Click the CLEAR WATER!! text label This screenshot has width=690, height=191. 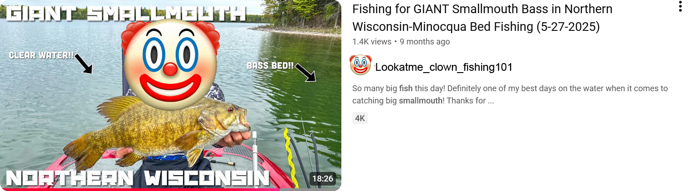coord(41,56)
